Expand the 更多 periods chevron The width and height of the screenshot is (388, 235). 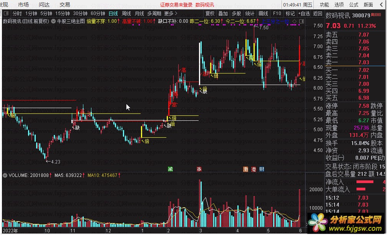(x=176, y=13)
